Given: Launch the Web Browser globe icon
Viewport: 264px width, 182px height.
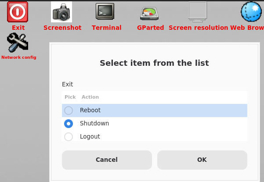Looking at the screenshot, I should [251, 12].
